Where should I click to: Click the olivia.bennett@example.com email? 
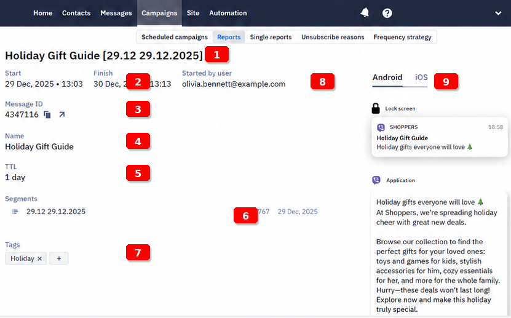coord(234,84)
